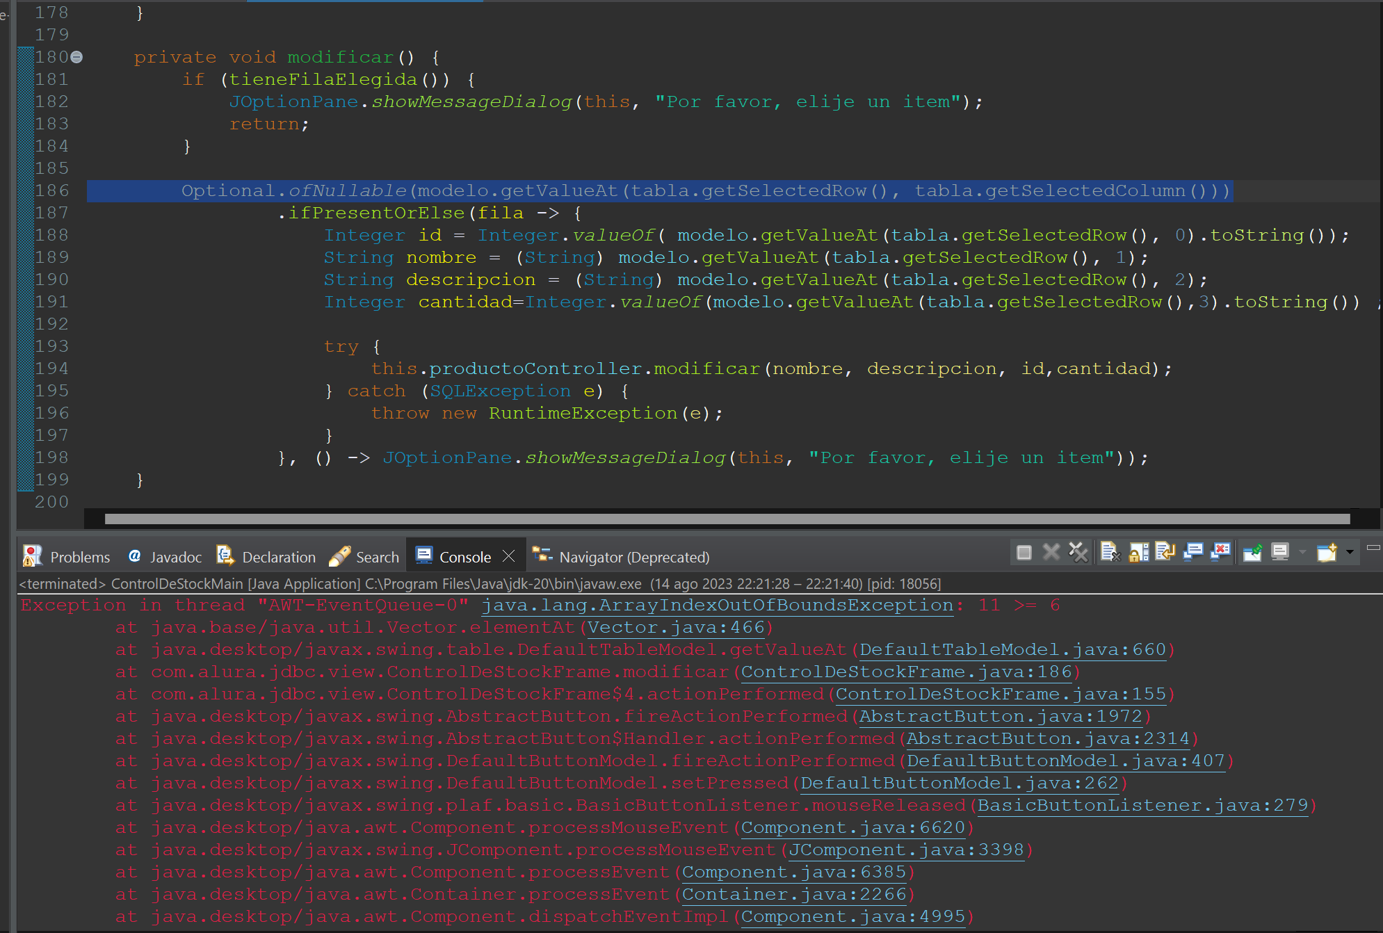Viewport: 1383px width, 933px height.
Task: Click the close Console tab button
Action: coord(508,556)
